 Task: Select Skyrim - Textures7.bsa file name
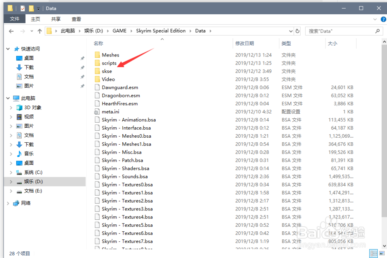click(x=127, y=241)
